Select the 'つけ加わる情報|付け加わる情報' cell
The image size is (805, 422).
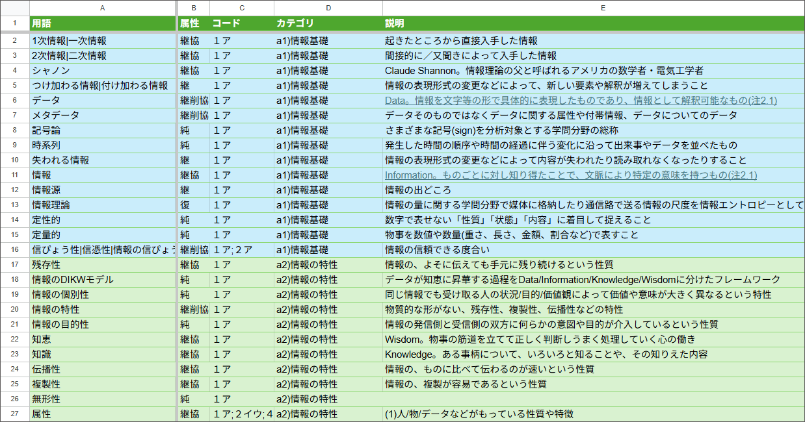(x=103, y=86)
